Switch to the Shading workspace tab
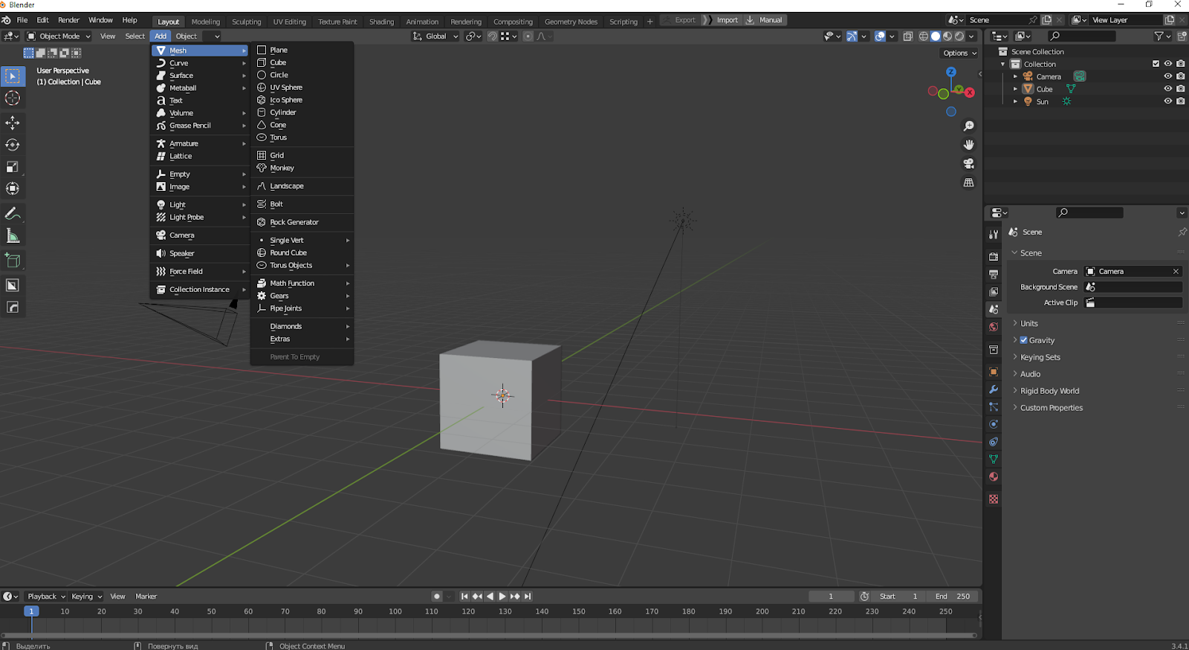 (x=381, y=22)
